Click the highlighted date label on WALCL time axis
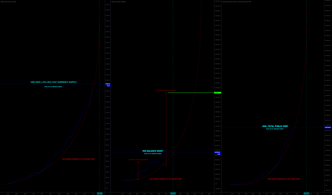The height and width of the screenshot is (195, 332). click(x=173, y=194)
